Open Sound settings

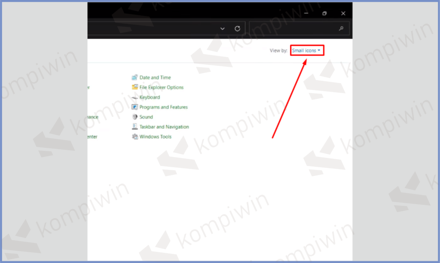click(147, 117)
